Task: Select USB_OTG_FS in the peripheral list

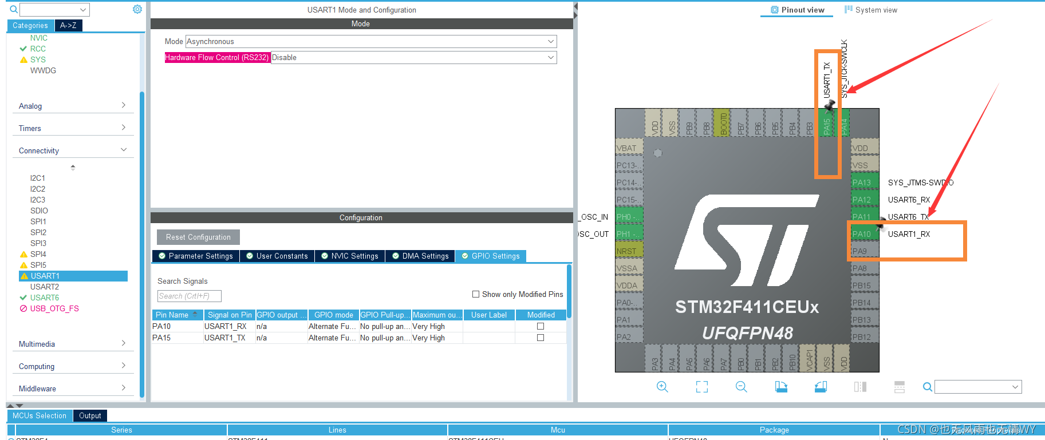Action: 54,308
